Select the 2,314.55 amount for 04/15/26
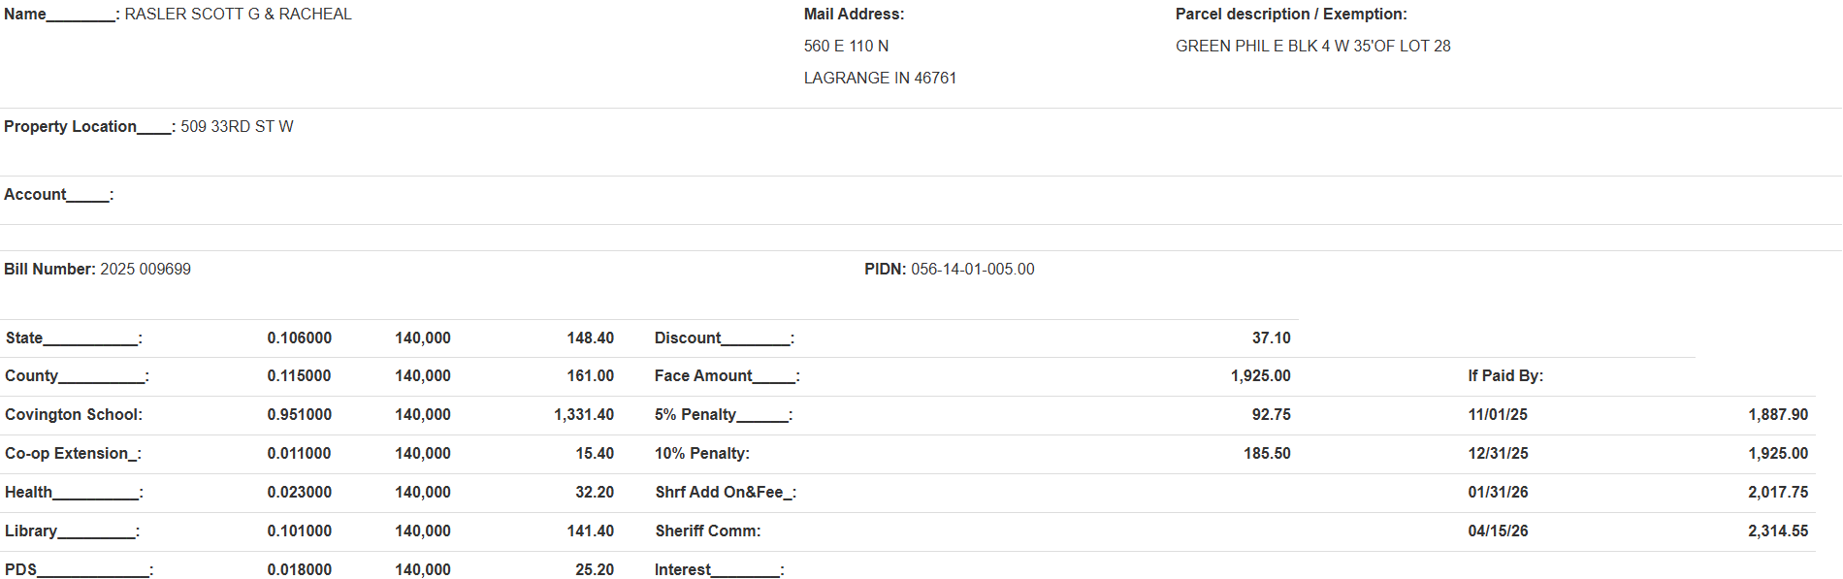 pos(1778,531)
